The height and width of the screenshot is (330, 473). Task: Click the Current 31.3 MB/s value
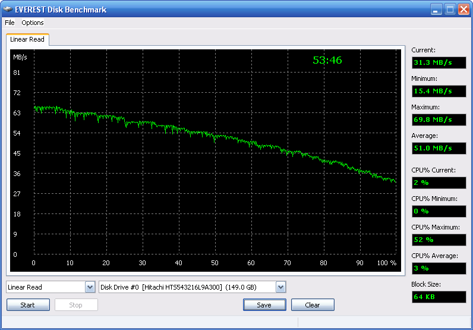point(439,63)
